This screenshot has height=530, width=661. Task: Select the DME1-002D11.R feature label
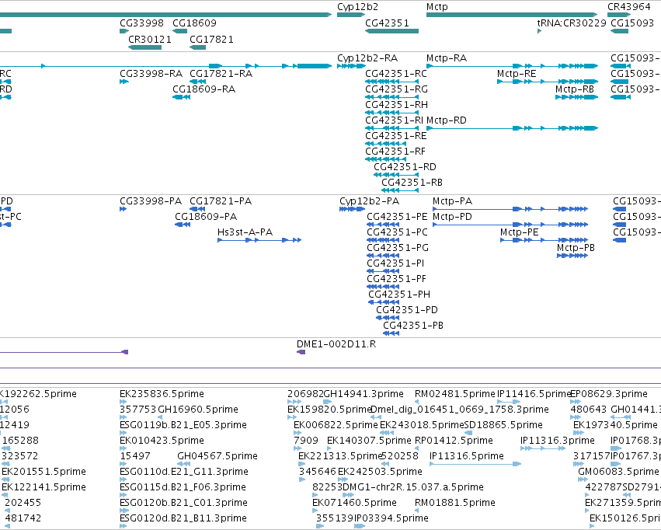pos(336,344)
